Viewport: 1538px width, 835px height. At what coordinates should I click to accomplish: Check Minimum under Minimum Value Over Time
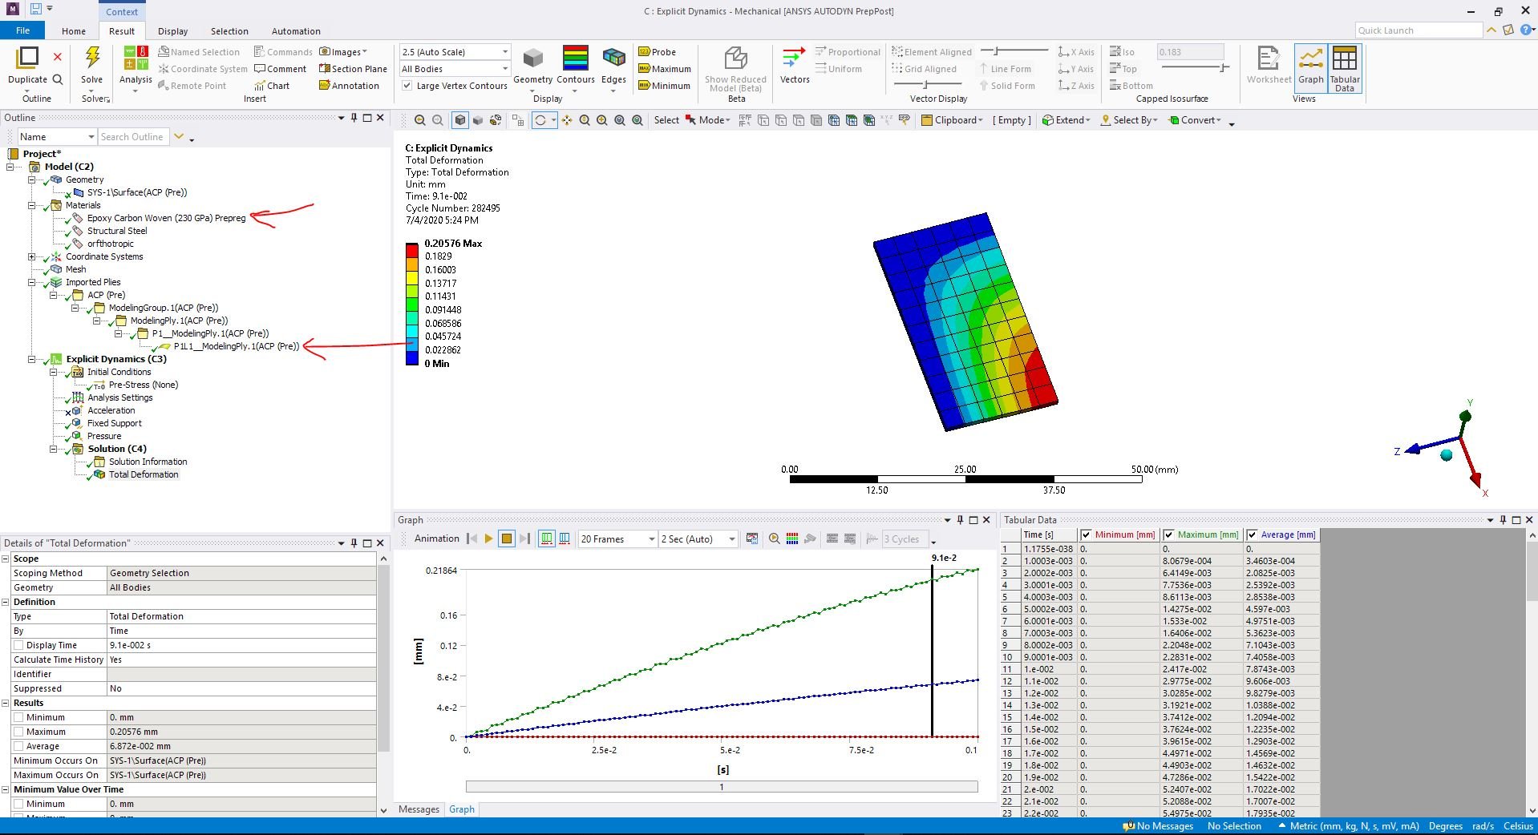pyautogui.click(x=18, y=804)
